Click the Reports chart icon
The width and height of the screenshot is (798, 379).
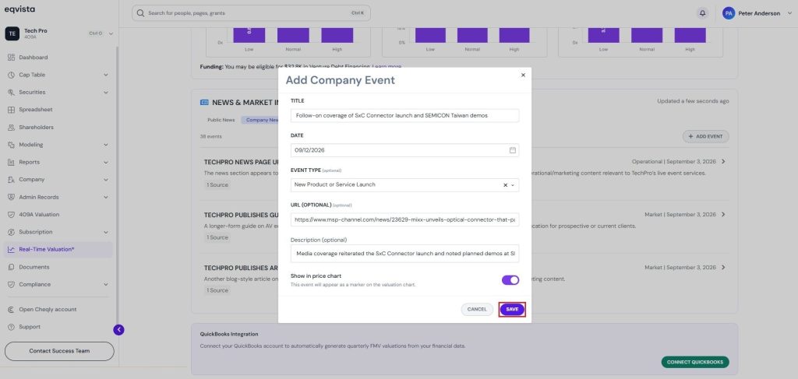coord(11,162)
